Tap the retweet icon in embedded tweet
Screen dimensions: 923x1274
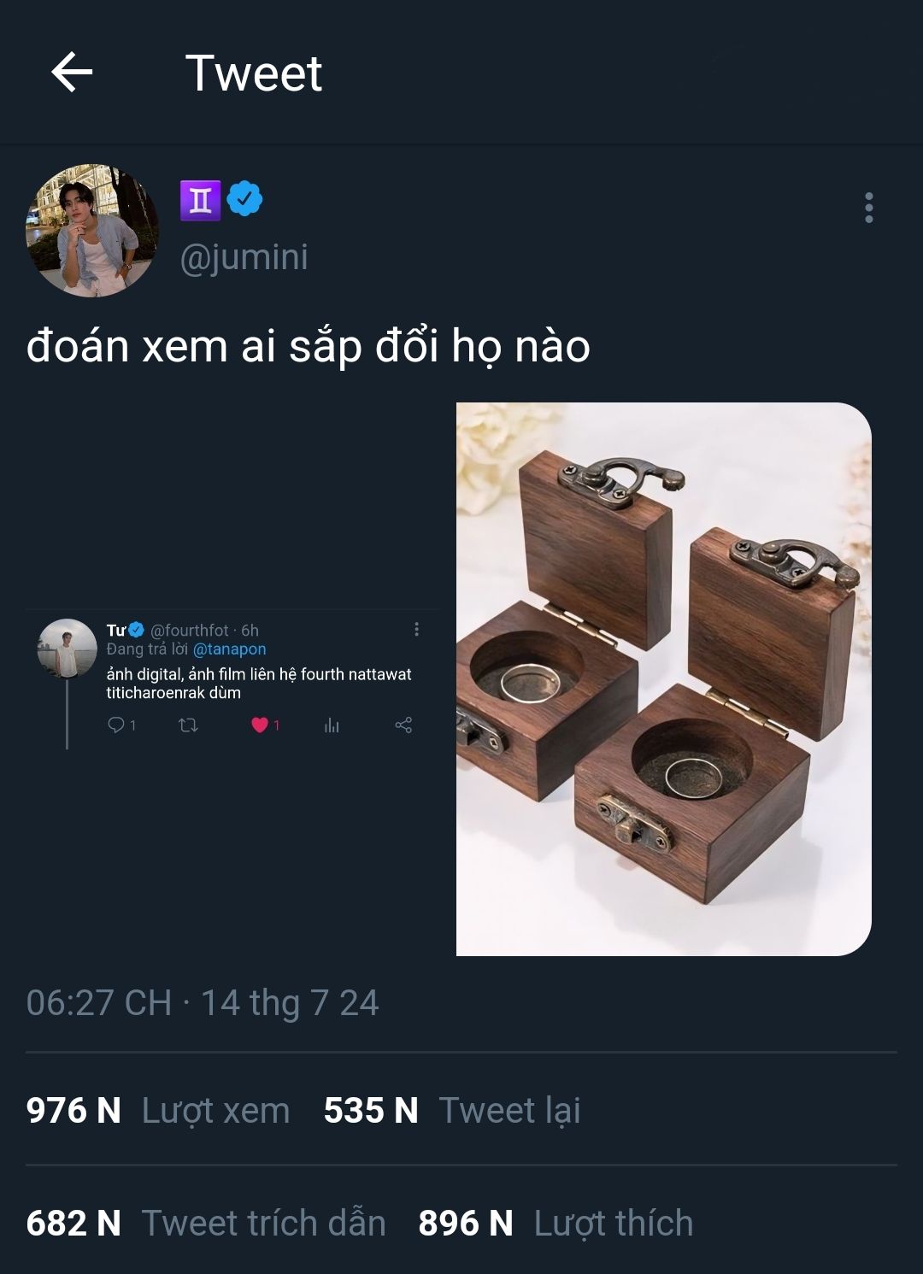[x=188, y=725]
